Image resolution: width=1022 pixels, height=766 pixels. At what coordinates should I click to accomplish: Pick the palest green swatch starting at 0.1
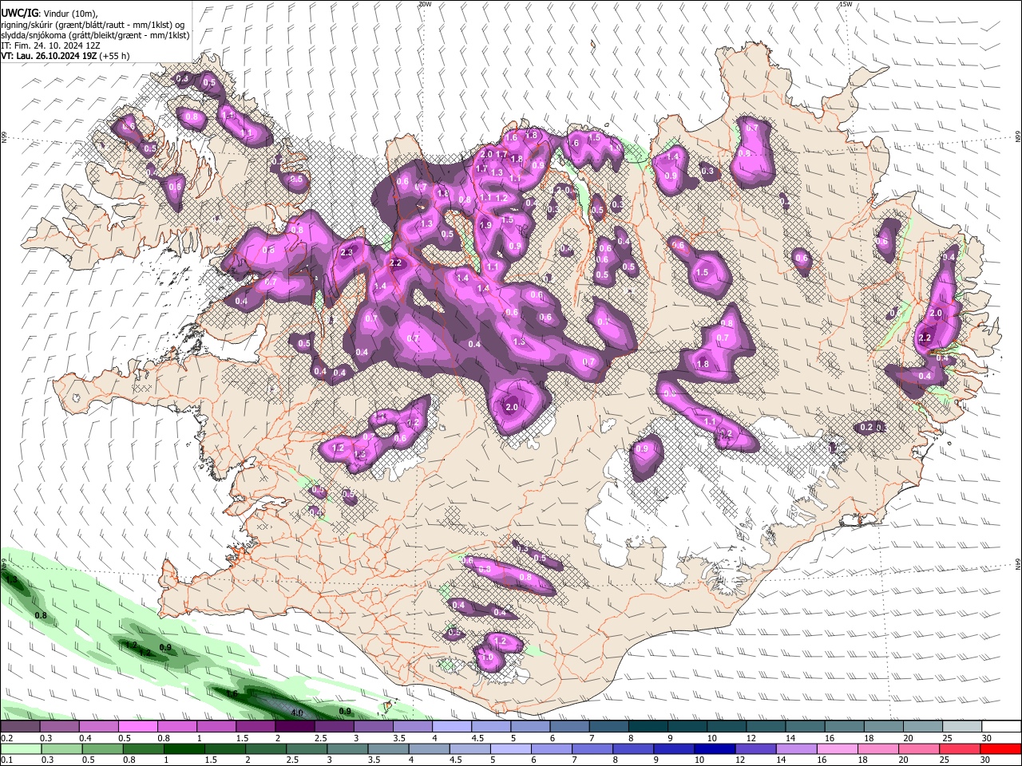click(x=21, y=748)
